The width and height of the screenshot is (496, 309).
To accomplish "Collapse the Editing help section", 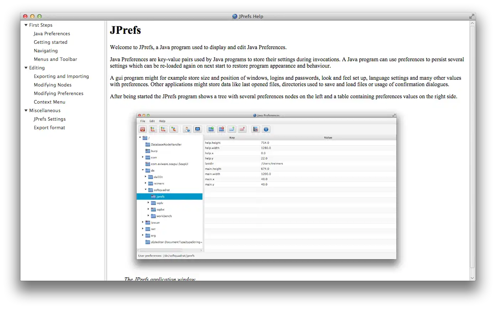I will coord(26,68).
